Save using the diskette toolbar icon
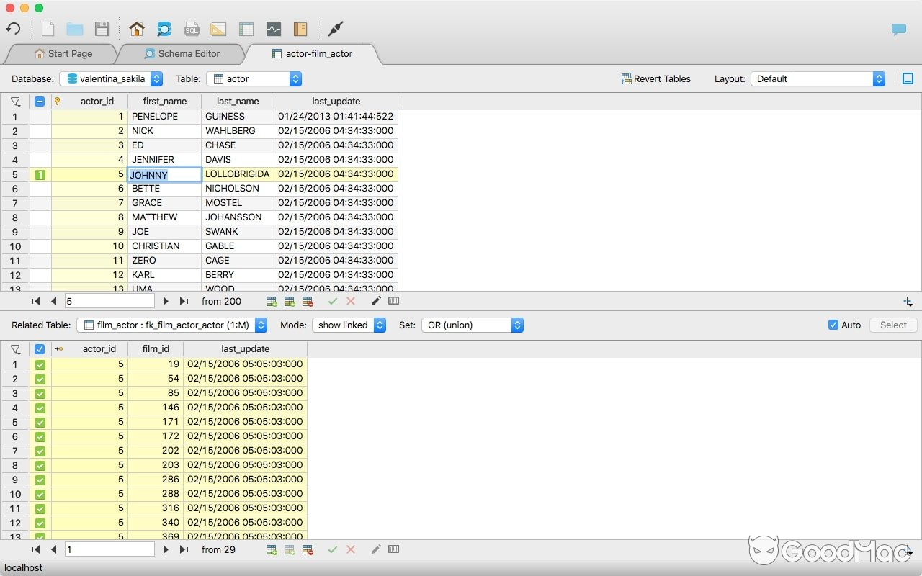Viewport: 922px width, 576px height. (102, 29)
